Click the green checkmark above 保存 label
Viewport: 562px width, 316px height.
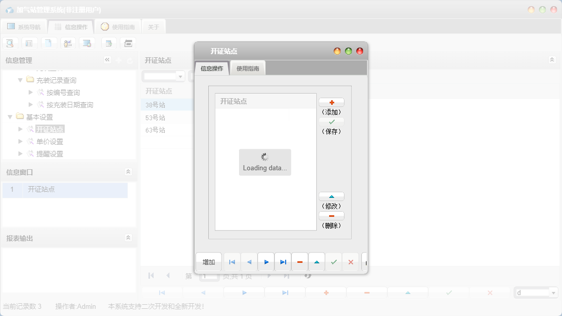click(x=331, y=122)
